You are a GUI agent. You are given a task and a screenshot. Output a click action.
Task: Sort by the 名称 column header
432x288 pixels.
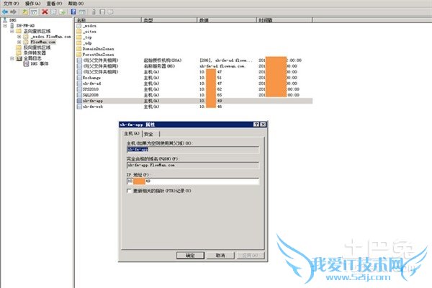click(x=108, y=20)
